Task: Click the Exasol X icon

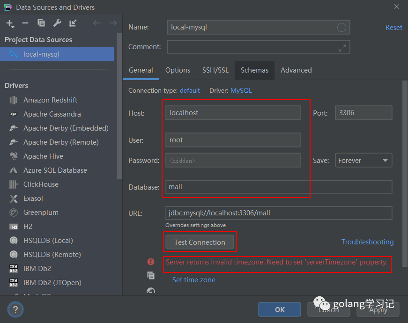Action: point(14,198)
